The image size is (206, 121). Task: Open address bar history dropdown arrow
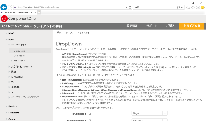pyautogui.click(x=126, y=8)
